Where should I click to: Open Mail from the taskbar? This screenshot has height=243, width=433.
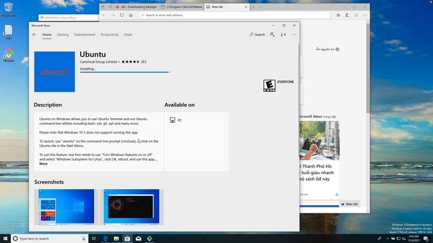(x=138, y=238)
